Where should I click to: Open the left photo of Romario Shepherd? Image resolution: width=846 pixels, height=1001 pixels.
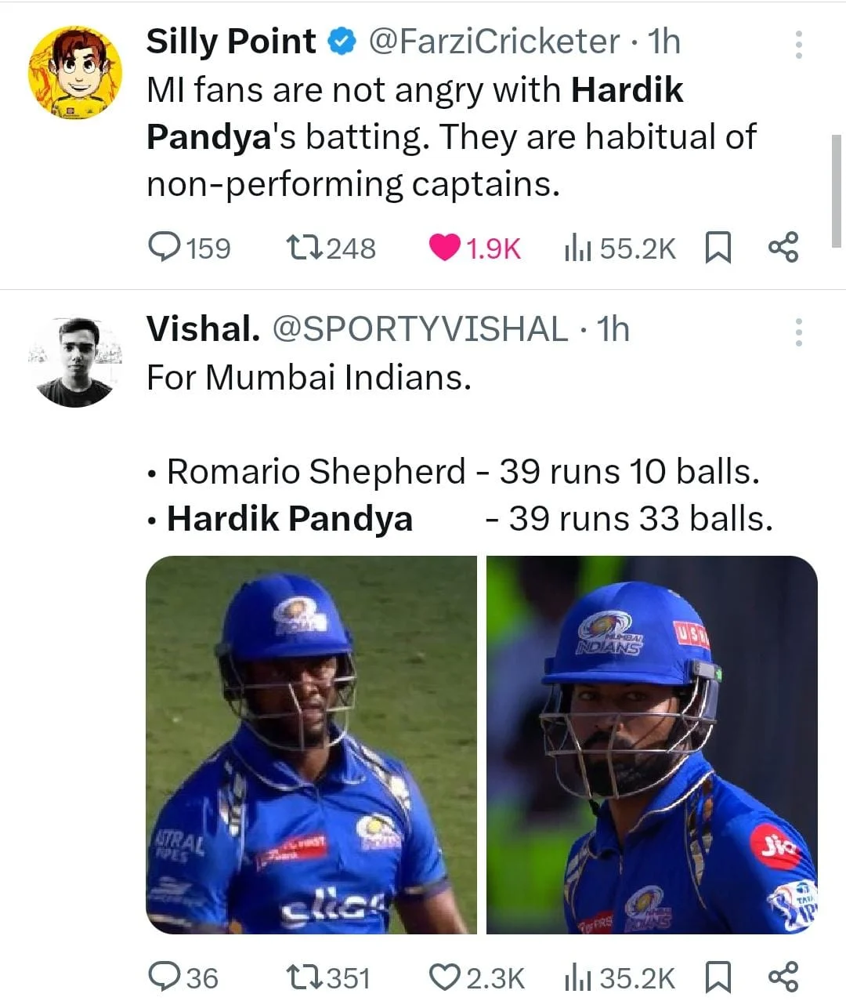pos(311,745)
